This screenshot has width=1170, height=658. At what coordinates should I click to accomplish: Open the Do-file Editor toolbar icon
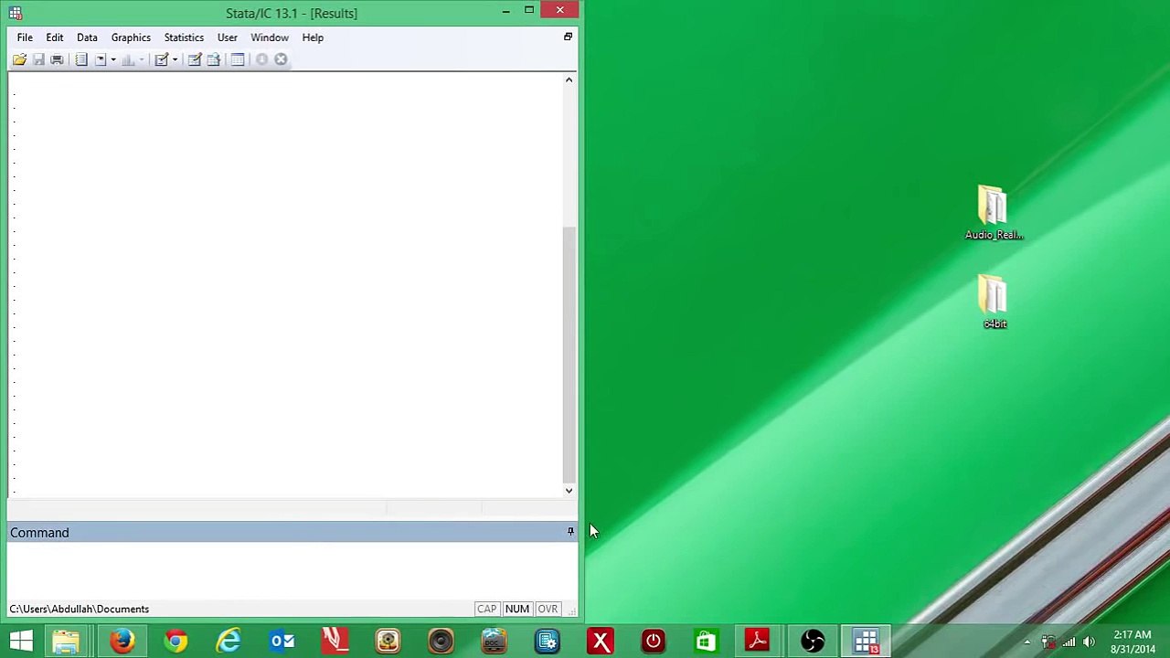[x=161, y=59]
